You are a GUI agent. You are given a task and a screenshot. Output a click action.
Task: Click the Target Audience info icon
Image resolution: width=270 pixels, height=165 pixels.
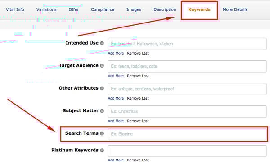pos(102,65)
